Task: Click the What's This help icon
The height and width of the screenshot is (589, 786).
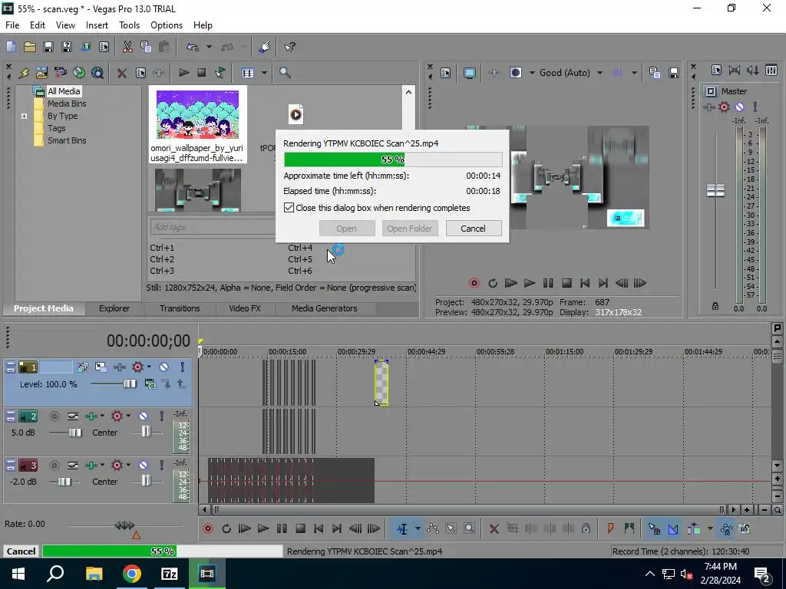Action: point(289,47)
